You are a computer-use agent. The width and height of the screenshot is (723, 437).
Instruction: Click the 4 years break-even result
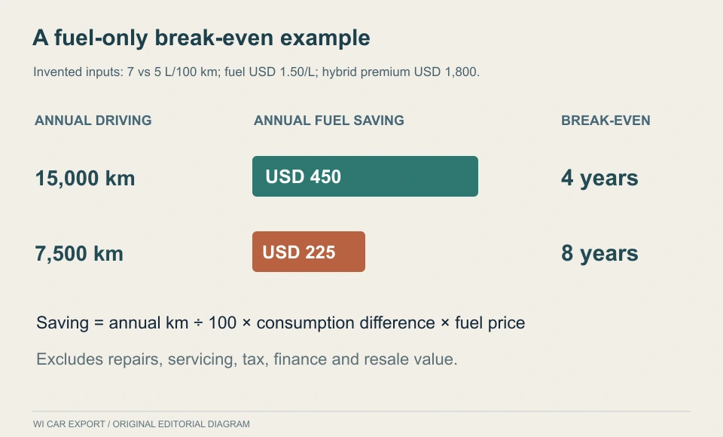pos(599,178)
